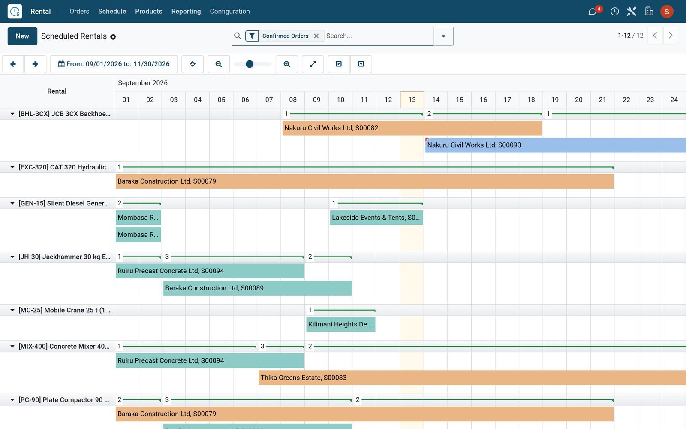Open the Rental app home icon
This screenshot has height=429, width=686.
point(15,11)
